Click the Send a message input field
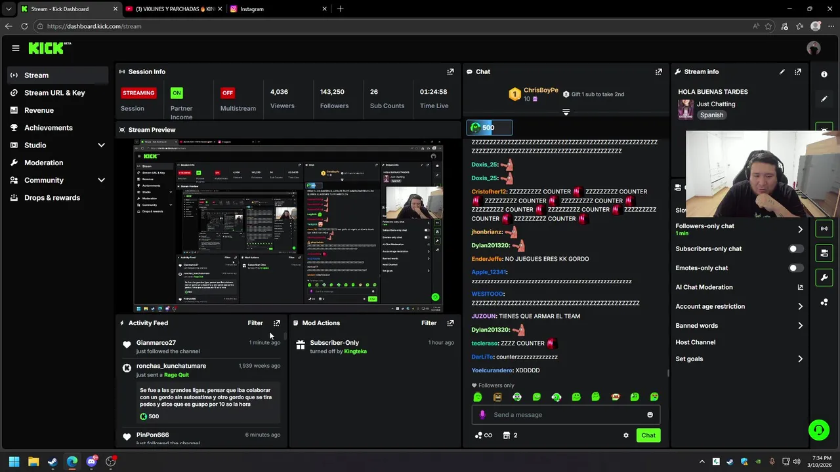840x472 pixels. (566, 414)
